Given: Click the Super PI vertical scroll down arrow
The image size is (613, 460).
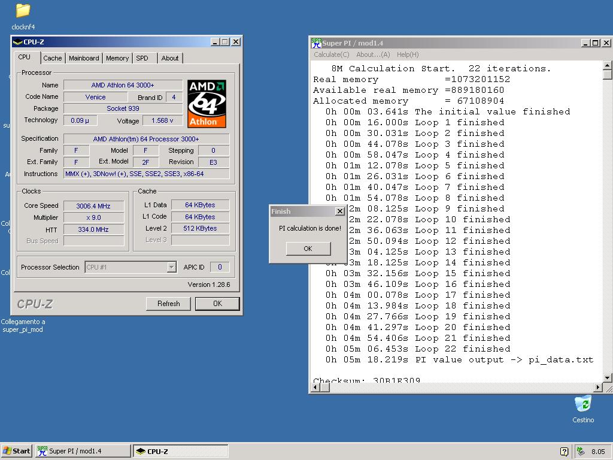Looking at the screenshot, I should coord(607,378).
